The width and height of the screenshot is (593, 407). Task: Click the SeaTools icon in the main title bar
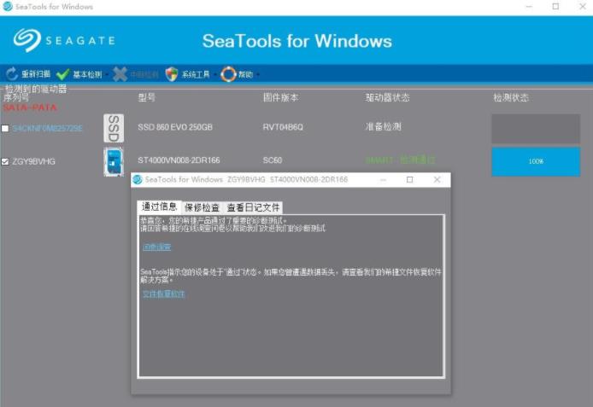point(7,7)
